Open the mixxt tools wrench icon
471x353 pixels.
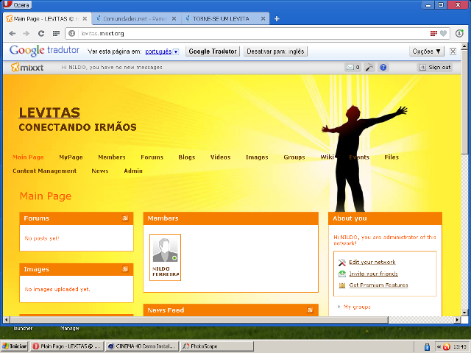tap(369, 67)
